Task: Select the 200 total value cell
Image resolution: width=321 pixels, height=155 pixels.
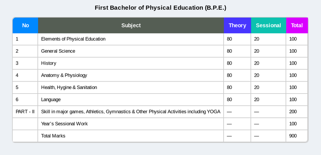Action: pos(297,112)
